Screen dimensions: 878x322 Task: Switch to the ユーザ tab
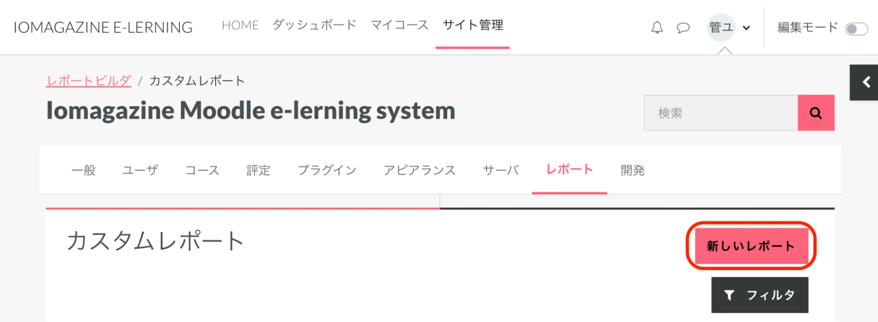(140, 170)
